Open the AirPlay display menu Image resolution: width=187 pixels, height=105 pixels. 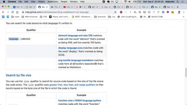117,2
